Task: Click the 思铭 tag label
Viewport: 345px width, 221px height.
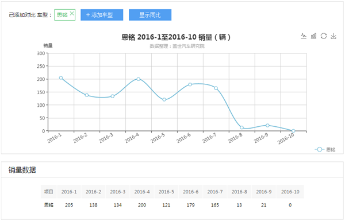Action: click(x=62, y=15)
